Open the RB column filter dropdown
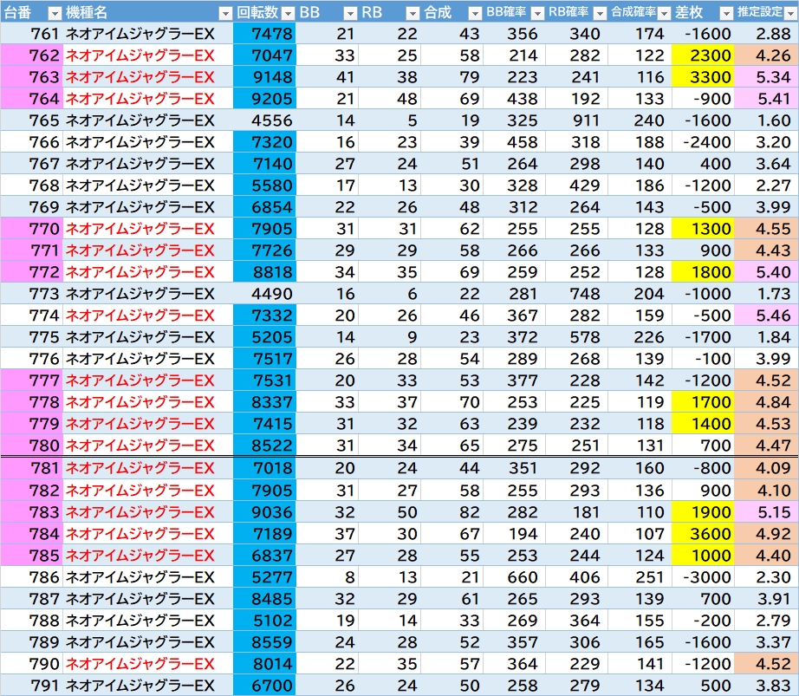 point(413,13)
